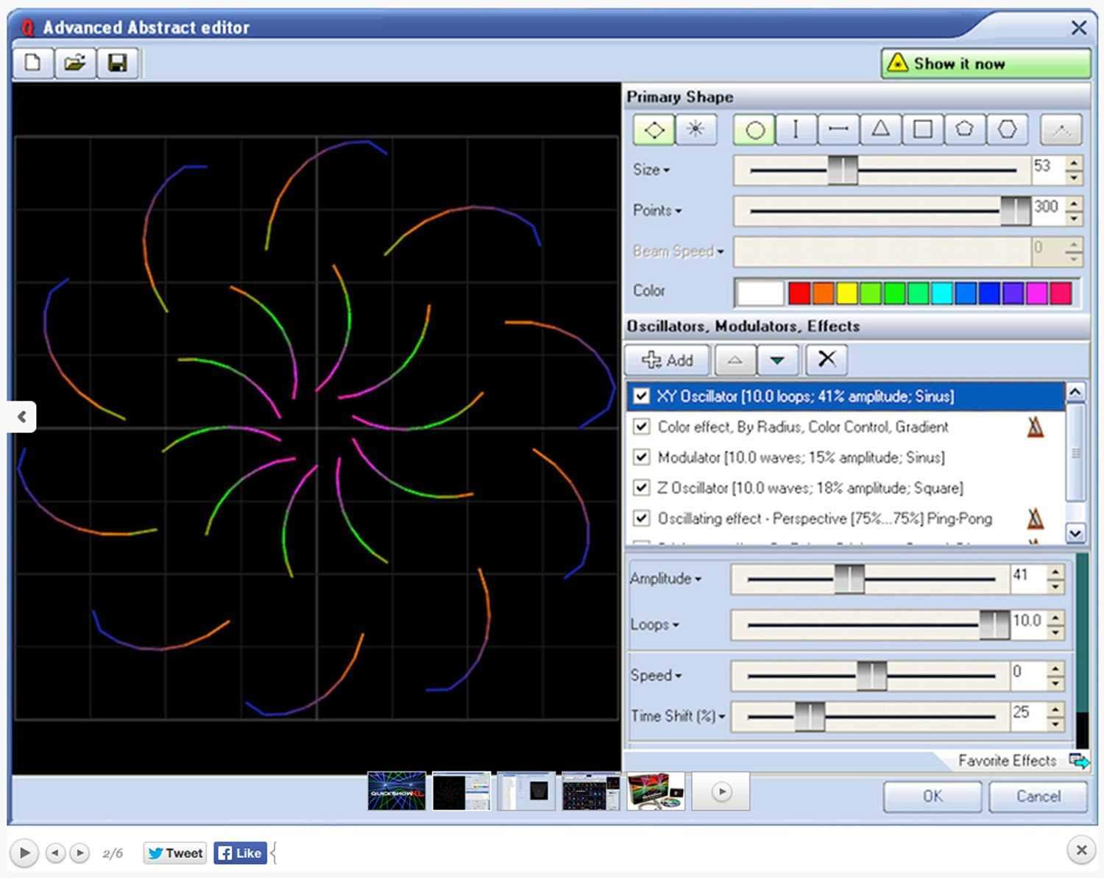The height and width of the screenshot is (878, 1104).
Task: Move effect down with green arrow
Action: tap(777, 360)
